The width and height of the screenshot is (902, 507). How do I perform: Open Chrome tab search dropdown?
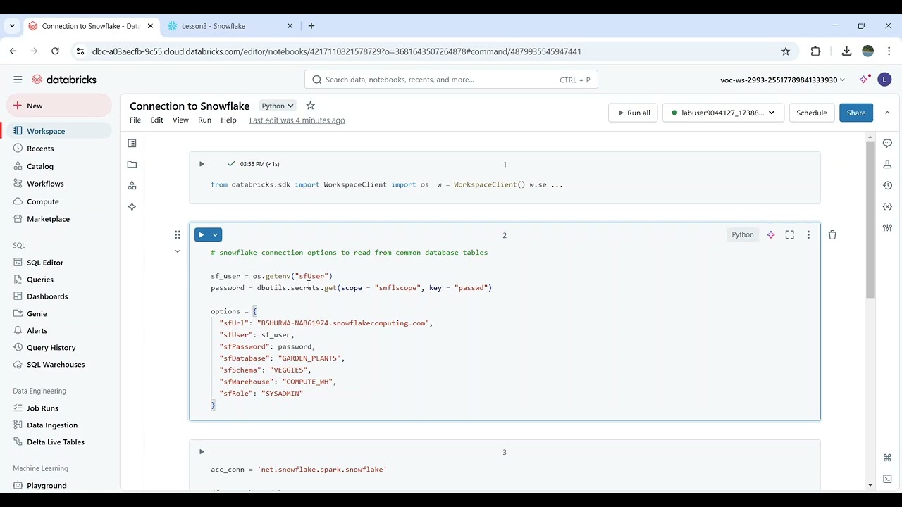[12, 26]
